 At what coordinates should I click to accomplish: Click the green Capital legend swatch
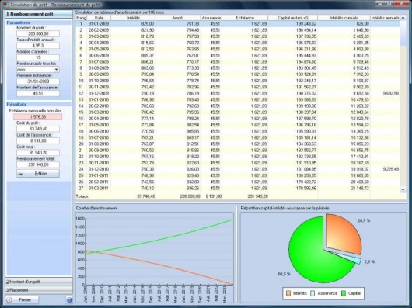coord(344,293)
